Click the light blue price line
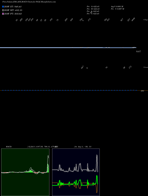Image resolution: width=148 pixels, height=196 pixels. point(68,48)
